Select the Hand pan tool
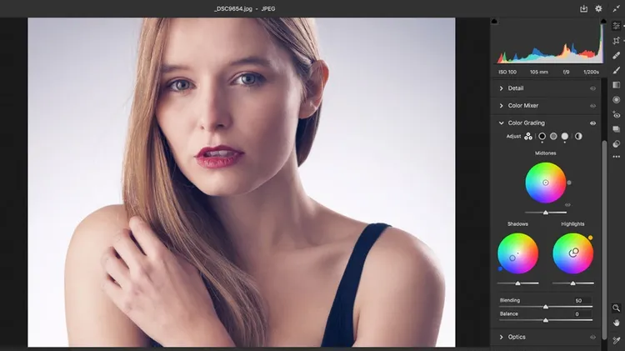The height and width of the screenshot is (351, 625). (616, 323)
